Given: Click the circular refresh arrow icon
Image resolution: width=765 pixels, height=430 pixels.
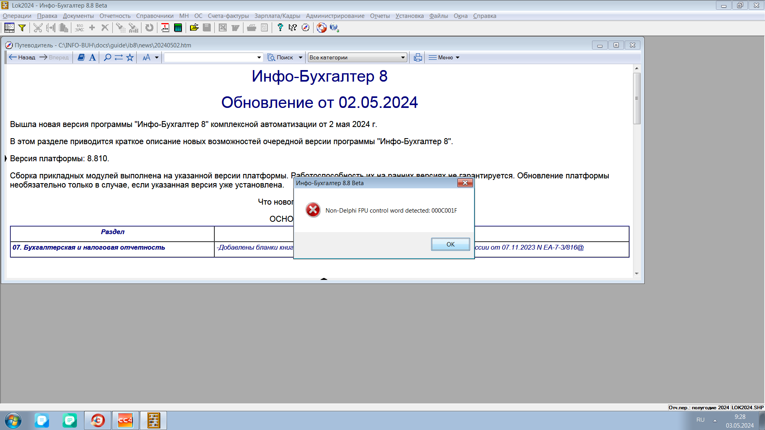Looking at the screenshot, I should pos(149,27).
